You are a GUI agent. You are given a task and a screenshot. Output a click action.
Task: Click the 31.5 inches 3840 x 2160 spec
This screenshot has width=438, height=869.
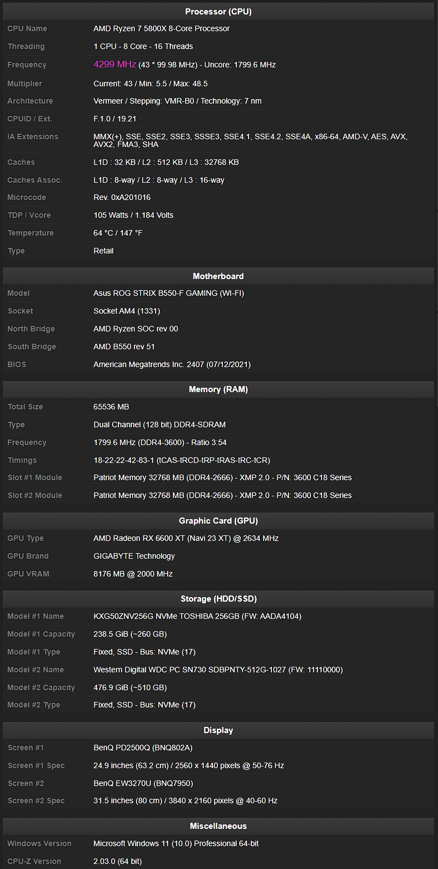point(186,800)
